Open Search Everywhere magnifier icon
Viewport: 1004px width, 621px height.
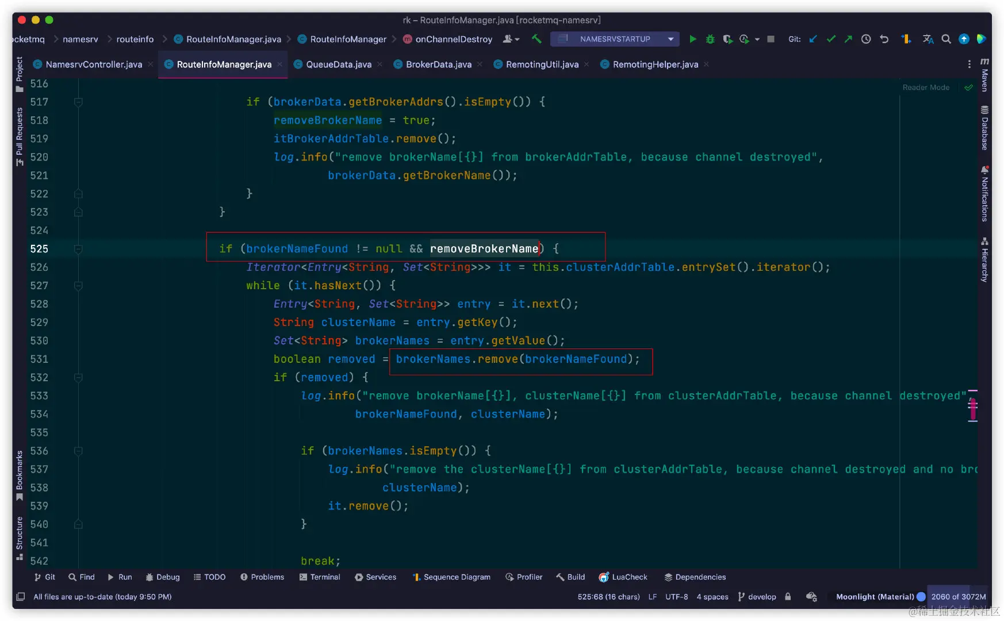tap(946, 39)
